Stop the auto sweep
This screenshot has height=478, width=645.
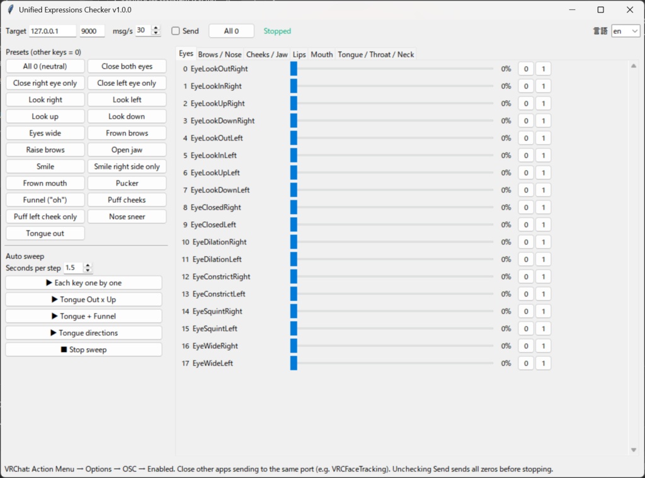[84, 350]
